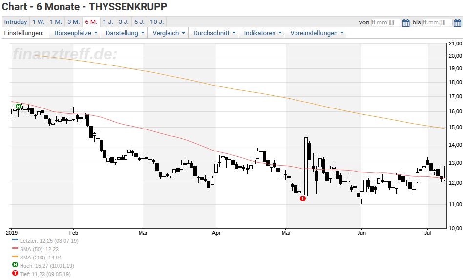Click the blue Letzter legend color swatch
Viewport: 463px width, 280px height.
pyautogui.click(x=15, y=240)
